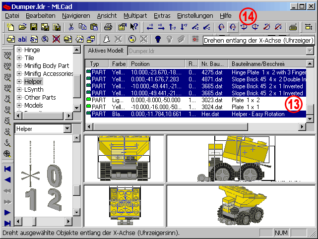Click the move up -y arrow icon

coord(172,27)
